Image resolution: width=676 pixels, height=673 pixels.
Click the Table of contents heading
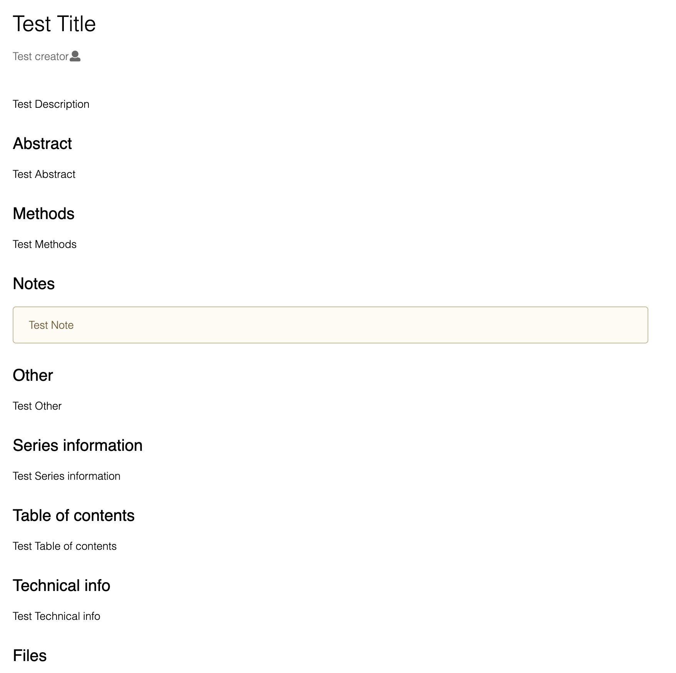point(74,516)
